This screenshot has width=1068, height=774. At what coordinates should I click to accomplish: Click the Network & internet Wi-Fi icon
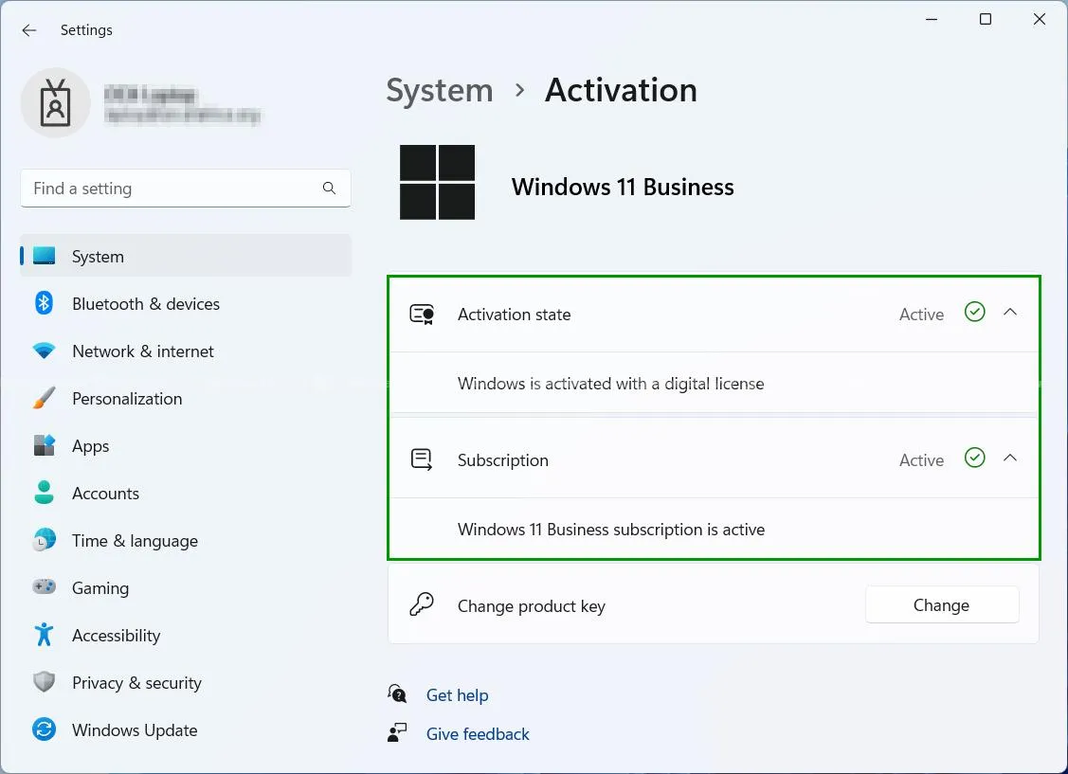pyautogui.click(x=44, y=351)
